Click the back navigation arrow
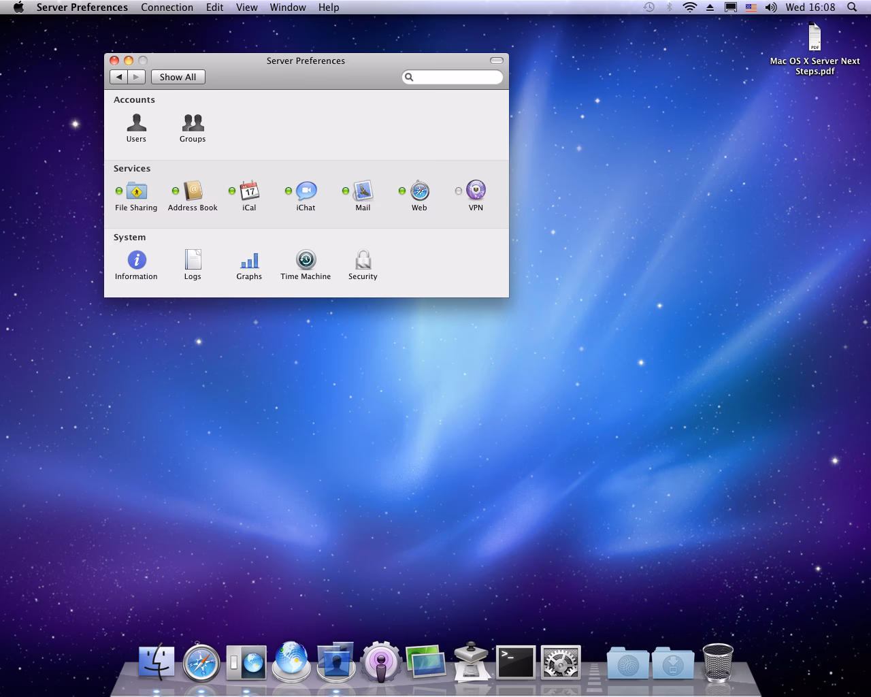This screenshot has height=697, width=871. 118,77
